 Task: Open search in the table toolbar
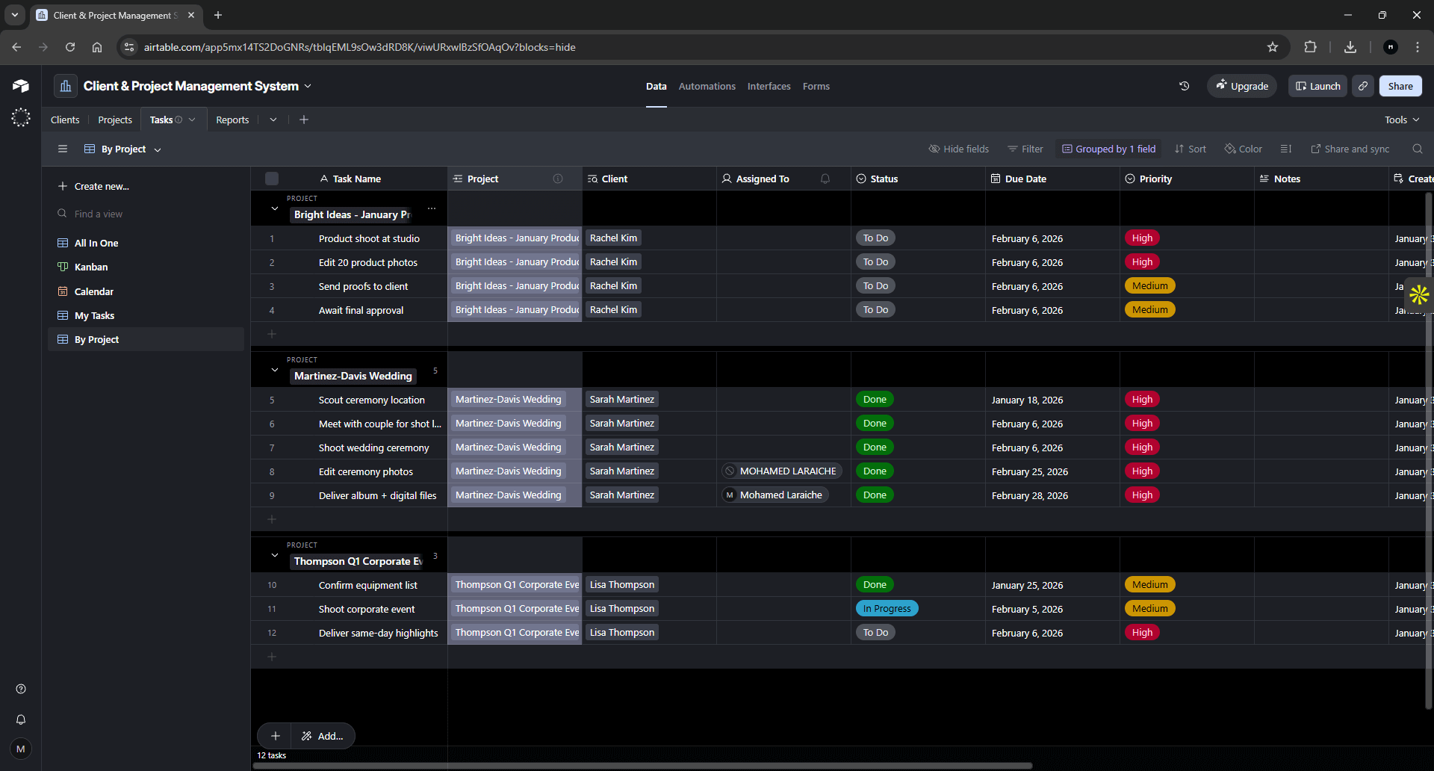[1418, 149]
